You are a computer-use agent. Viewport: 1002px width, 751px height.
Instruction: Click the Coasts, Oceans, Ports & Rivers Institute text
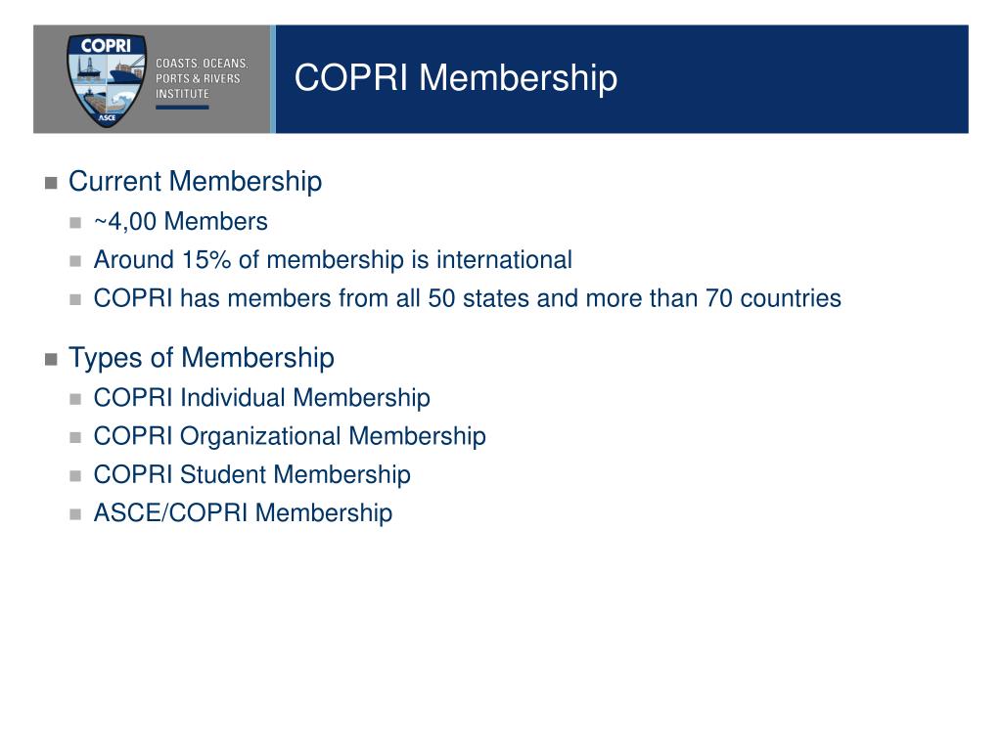tap(202, 78)
